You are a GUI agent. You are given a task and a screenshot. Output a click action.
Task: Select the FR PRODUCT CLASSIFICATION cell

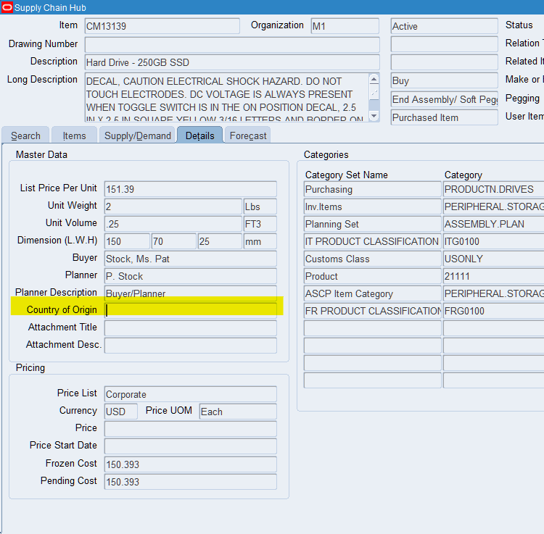(x=373, y=311)
